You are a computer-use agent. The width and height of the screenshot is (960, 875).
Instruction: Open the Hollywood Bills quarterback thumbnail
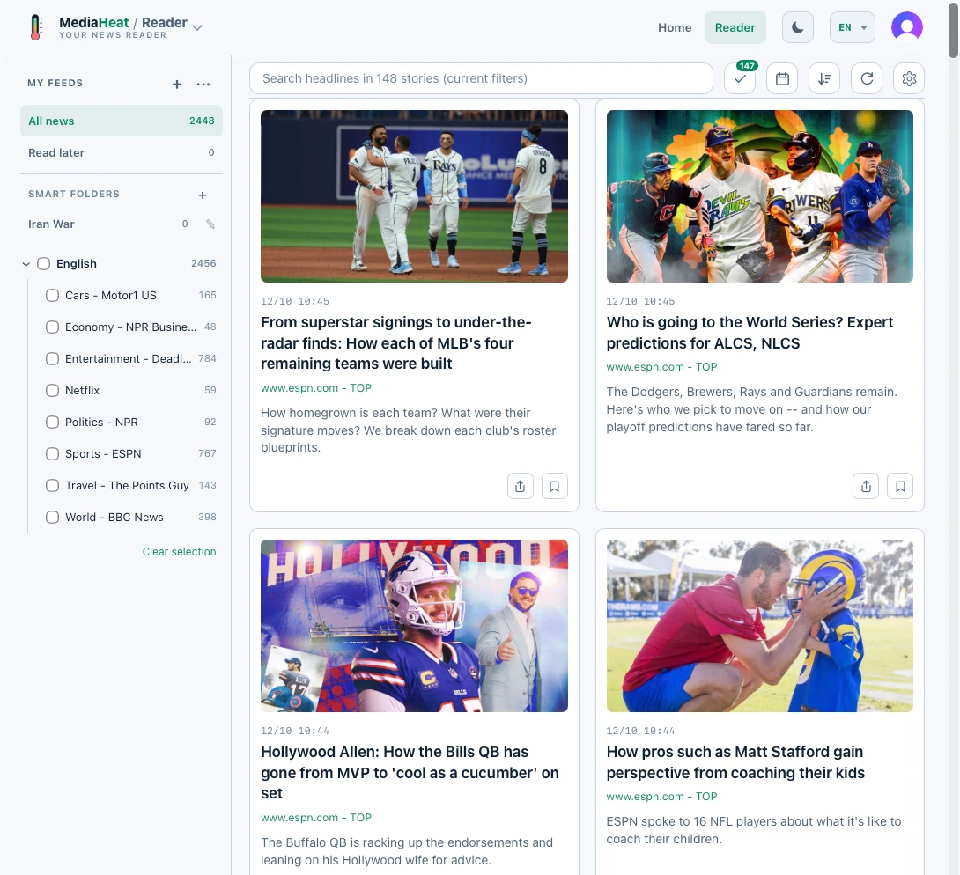tap(414, 625)
